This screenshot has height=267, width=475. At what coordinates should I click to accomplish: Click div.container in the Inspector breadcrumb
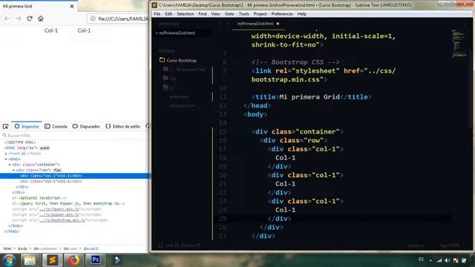(x=45, y=248)
